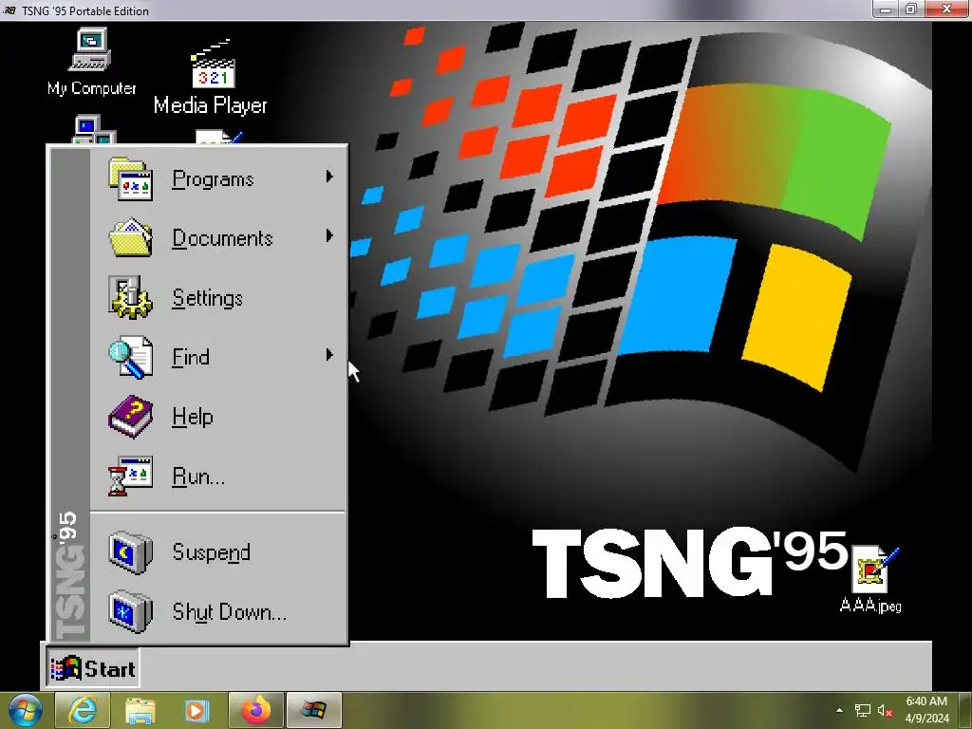The image size is (972, 729).
Task: Select Settings in the Start menu
Action: 217,297
